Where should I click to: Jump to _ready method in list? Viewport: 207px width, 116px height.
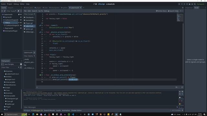click(27, 59)
